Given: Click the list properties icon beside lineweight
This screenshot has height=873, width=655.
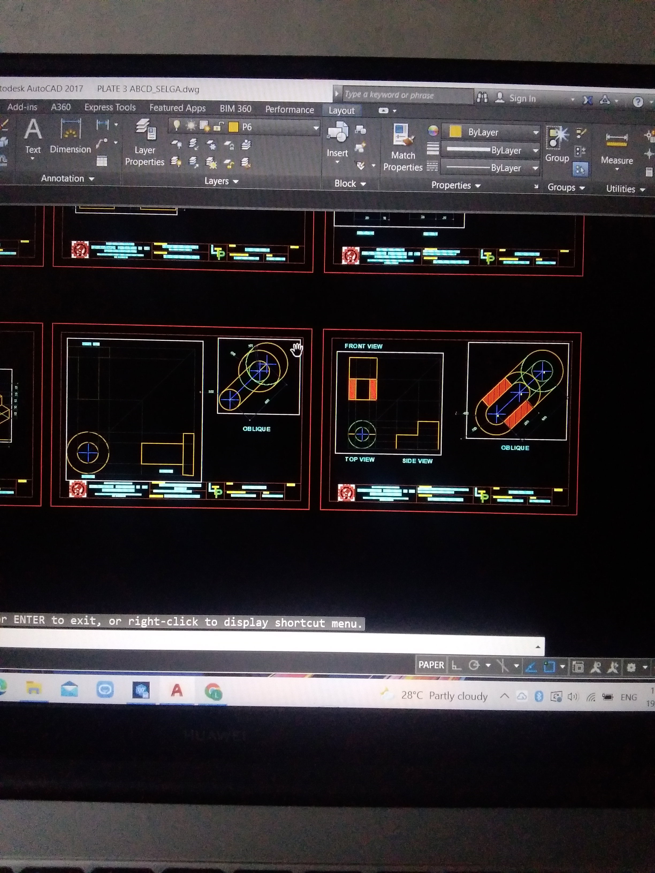Looking at the screenshot, I should tap(433, 148).
